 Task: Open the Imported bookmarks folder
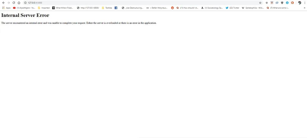click(x=44, y=8)
